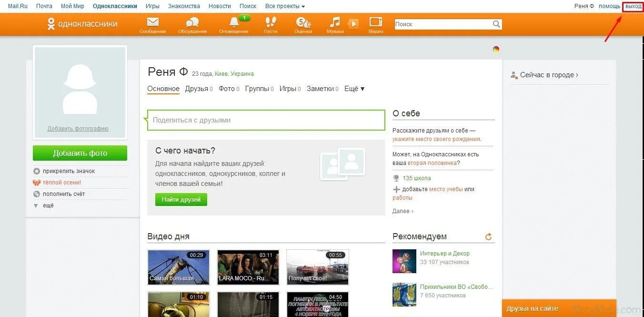The width and height of the screenshot is (644, 317).
Task: Click пополнить счёт link
Action: [x=64, y=194]
